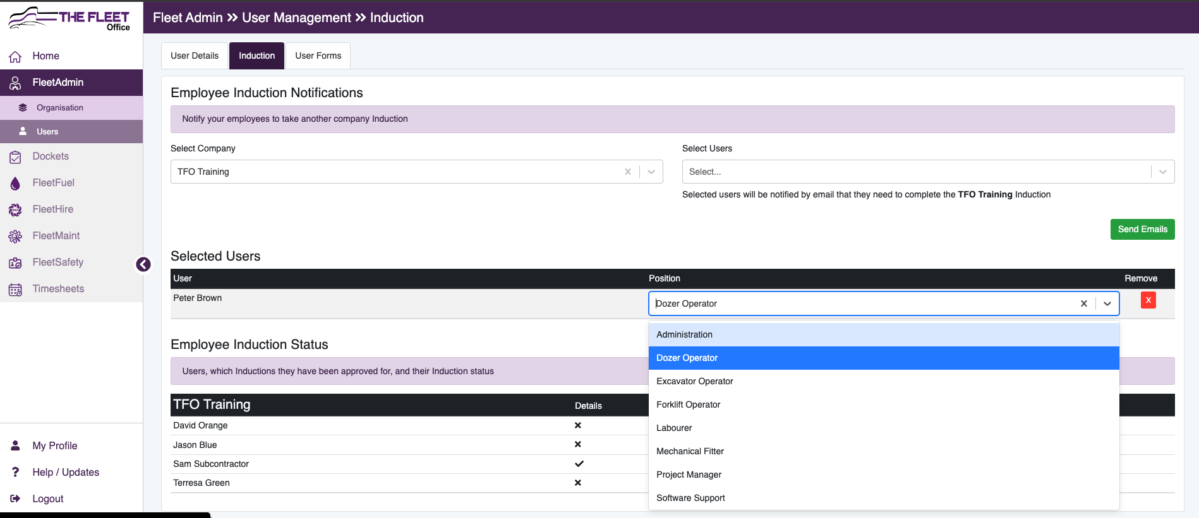Click the cross icon in Terresa Green row
The width and height of the screenshot is (1199, 518).
pyautogui.click(x=578, y=483)
